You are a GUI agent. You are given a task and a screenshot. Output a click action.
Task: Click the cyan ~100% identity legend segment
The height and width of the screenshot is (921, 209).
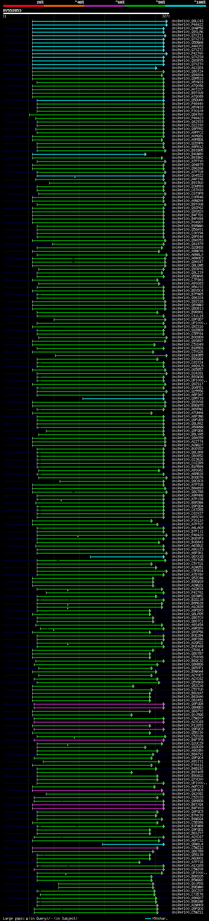click(x=185, y=6)
